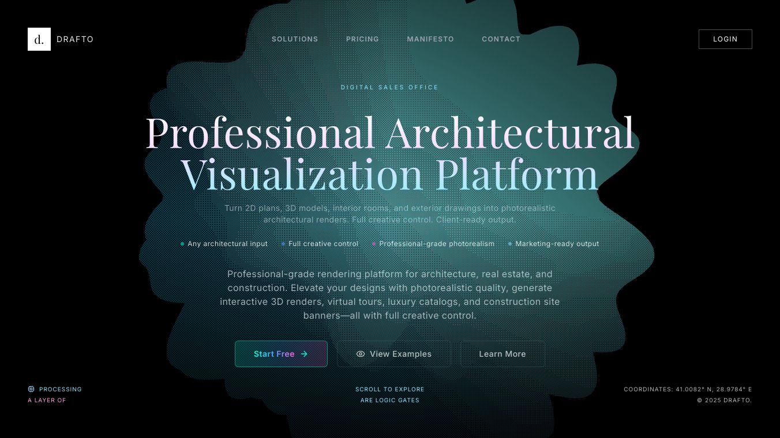This screenshot has height=438, width=780.
Task: Click the "Full creative control" feature text
Action: point(323,244)
